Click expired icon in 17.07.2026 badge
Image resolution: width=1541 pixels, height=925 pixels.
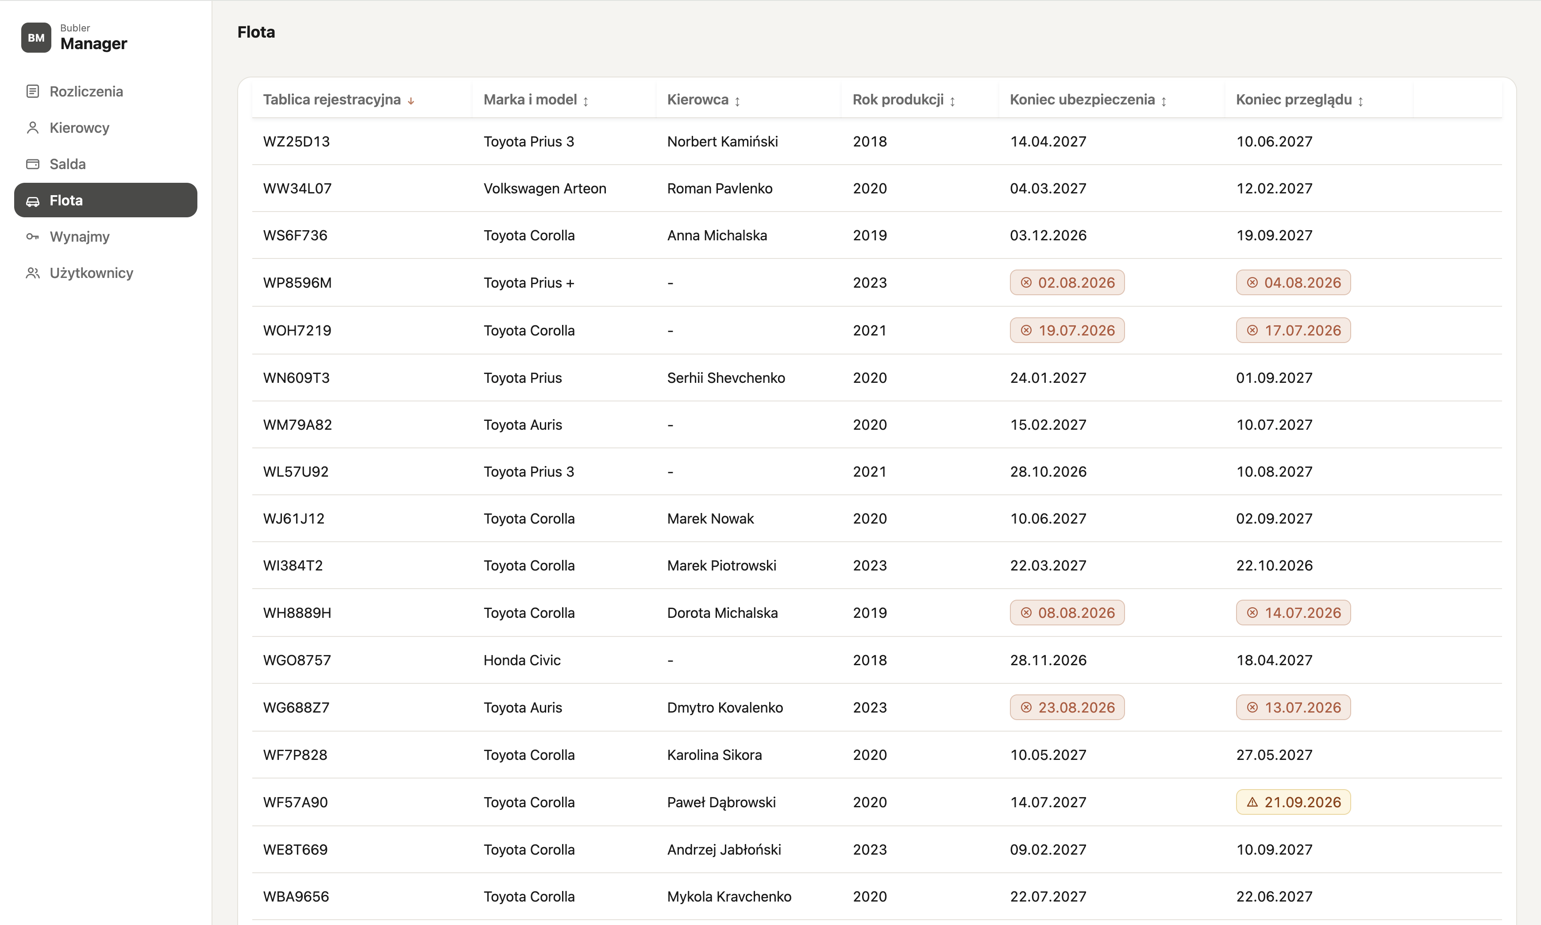pos(1252,330)
